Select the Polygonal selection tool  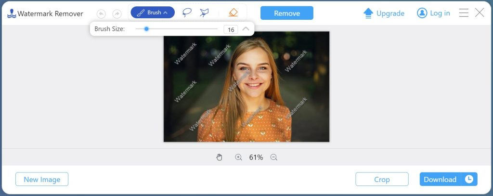click(204, 13)
